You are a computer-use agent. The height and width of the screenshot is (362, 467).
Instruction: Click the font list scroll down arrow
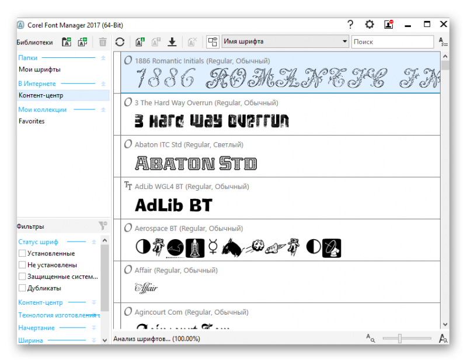click(x=445, y=324)
